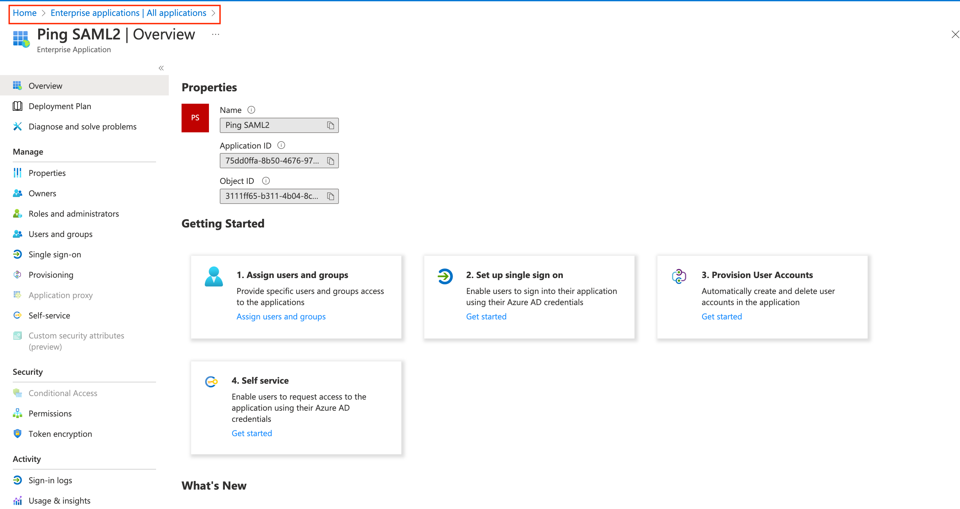The image size is (960, 509).
Task: Click Get started under Set up single sign on
Action: coord(486,316)
